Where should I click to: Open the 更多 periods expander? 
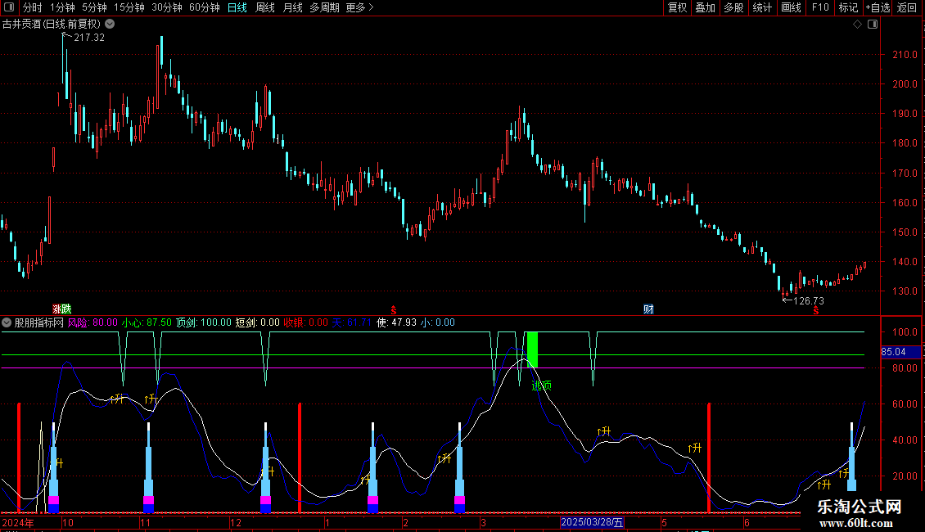[359, 7]
